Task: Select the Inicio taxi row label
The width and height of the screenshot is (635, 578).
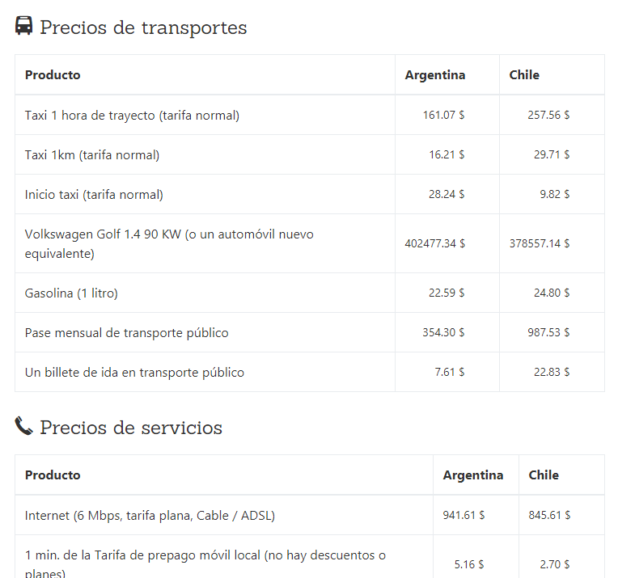Action: pos(94,195)
